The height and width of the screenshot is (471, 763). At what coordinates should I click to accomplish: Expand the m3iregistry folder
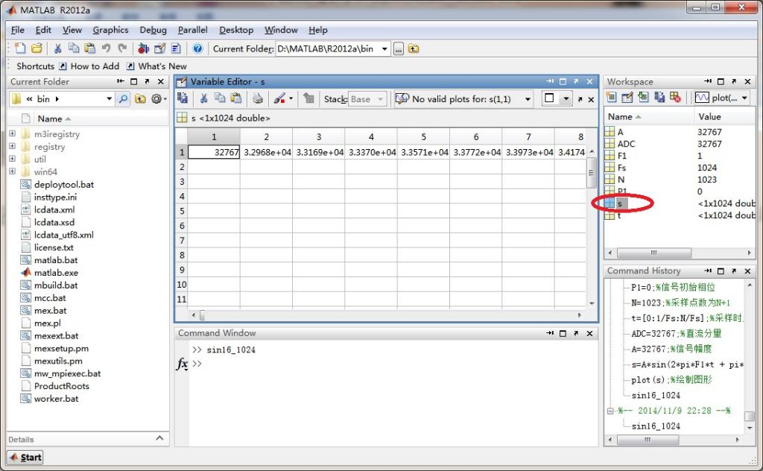12,133
